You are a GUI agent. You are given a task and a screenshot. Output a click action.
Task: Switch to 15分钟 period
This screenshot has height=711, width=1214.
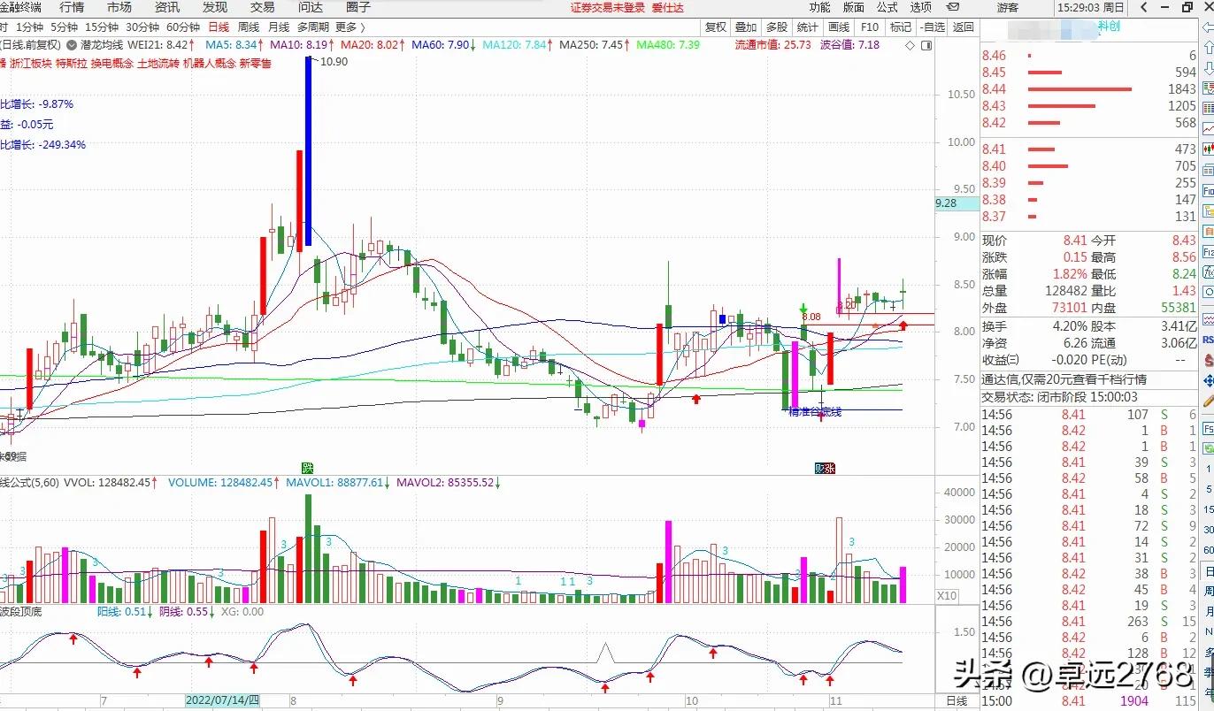pyautogui.click(x=102, y=27)
